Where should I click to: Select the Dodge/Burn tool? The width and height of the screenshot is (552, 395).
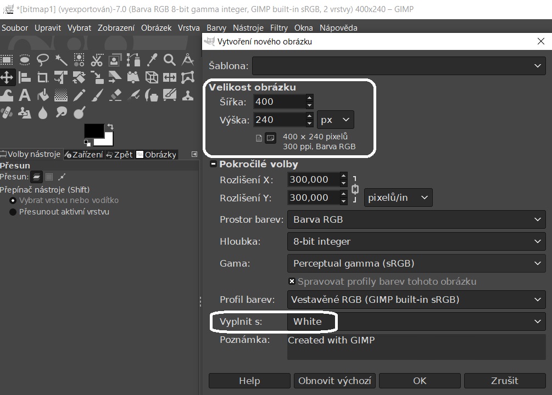click(x=79, y=113)
